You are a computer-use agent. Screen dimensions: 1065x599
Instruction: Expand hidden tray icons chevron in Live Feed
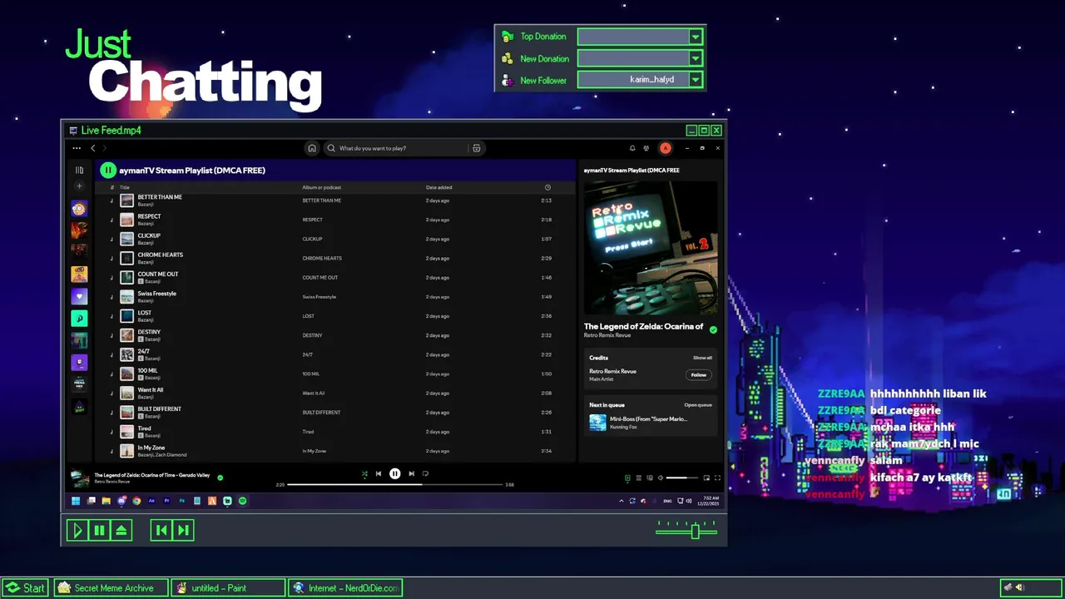621,501
